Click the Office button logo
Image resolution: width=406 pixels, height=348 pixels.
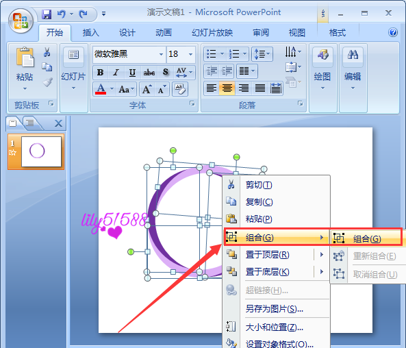[21, 21]
